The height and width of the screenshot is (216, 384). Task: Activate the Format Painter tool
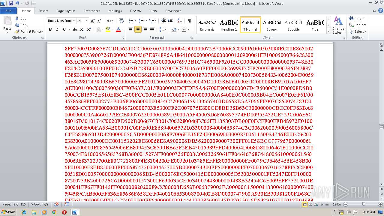(x=29, y=31)
